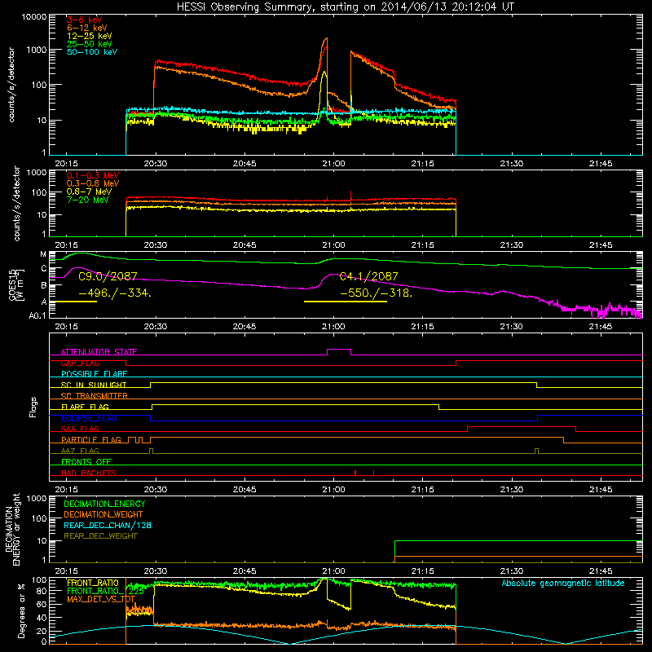Click the DECIMATION_ENERGY legend label
Image resolution: width=652 pixels, height=652 pixels.
[104, 504]
